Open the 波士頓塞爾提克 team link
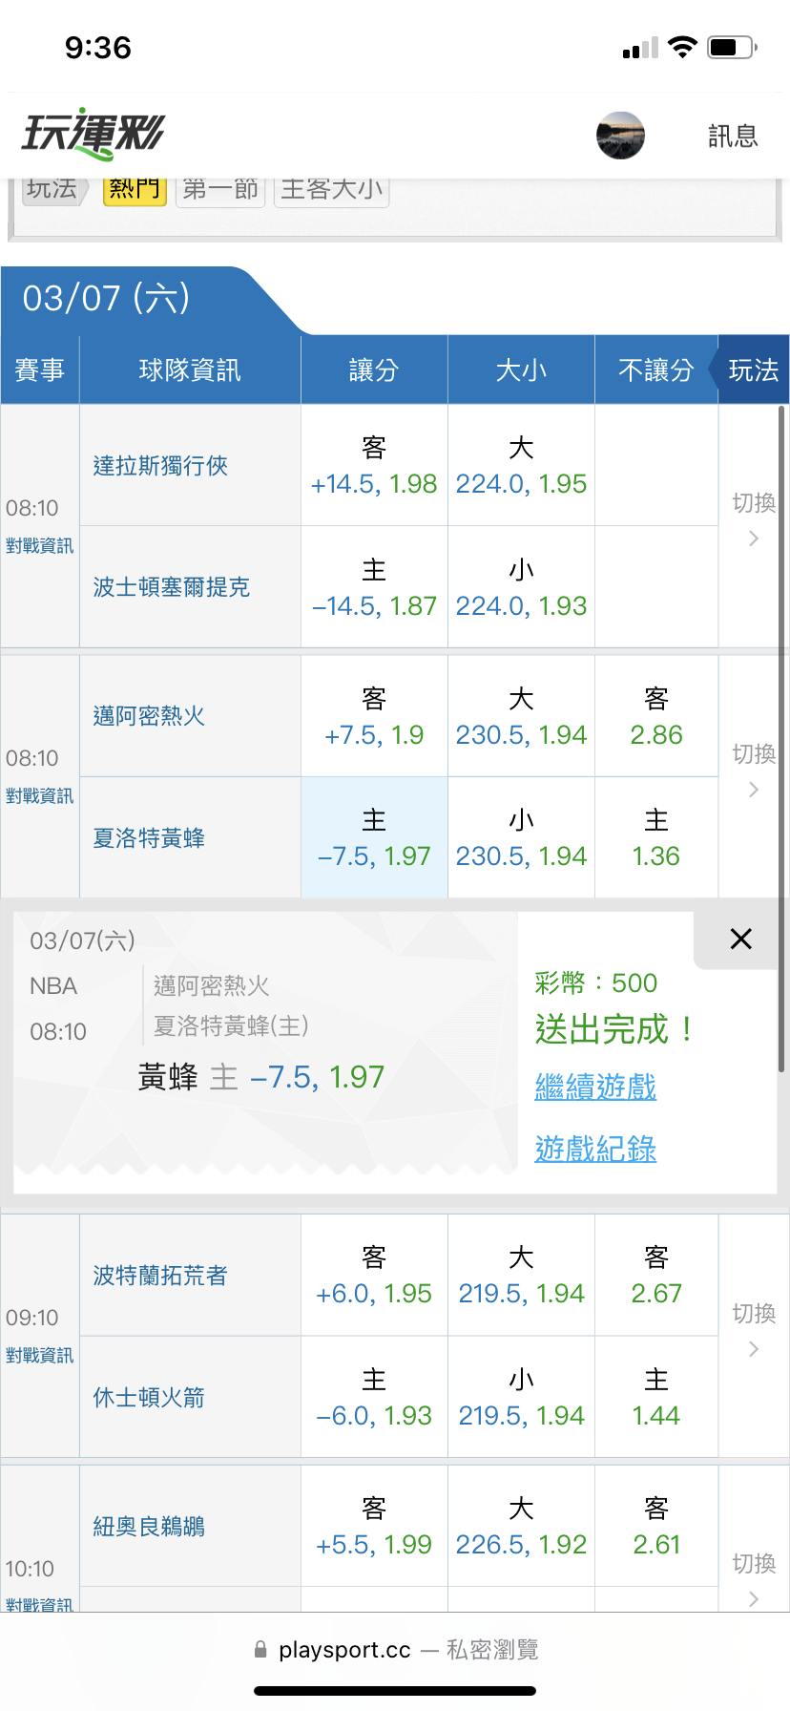The width and height of the screenshot is (790, 1711). [x=172, y=587]
